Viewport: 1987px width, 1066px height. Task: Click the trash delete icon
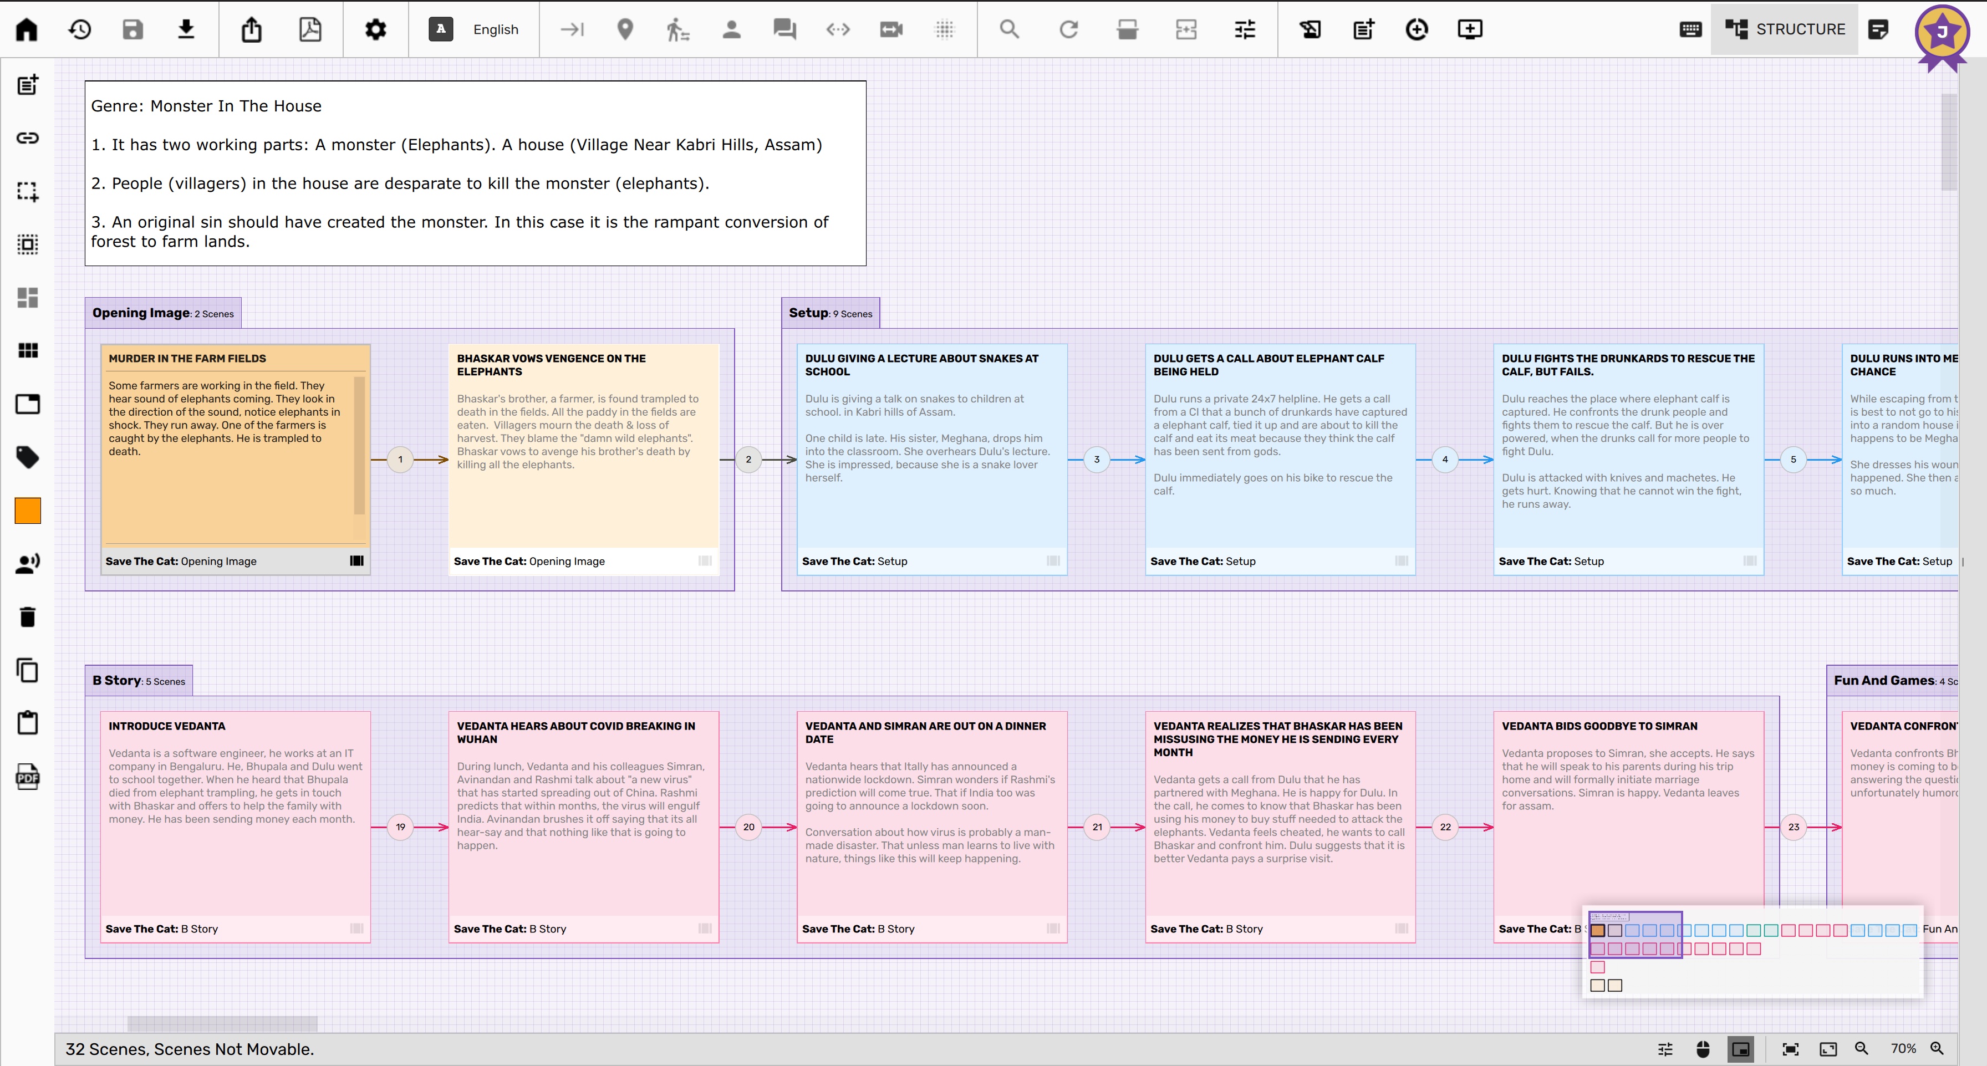[x=28, y=617]
